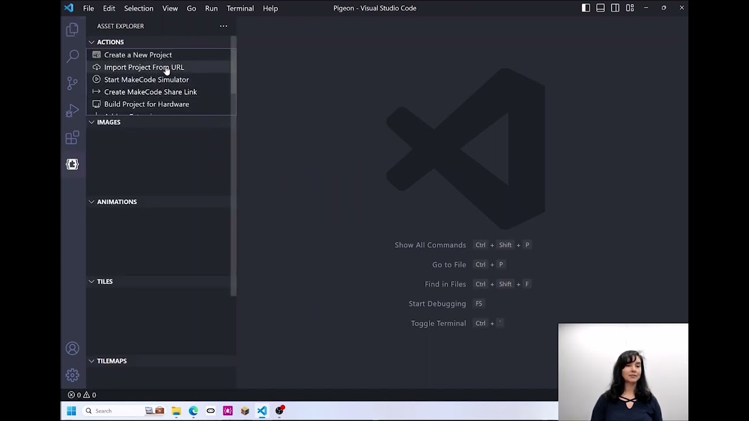Click the device icon beside Build Project for Hardware
The width and height of the screenshot is (749, 421).
(97, 104)
